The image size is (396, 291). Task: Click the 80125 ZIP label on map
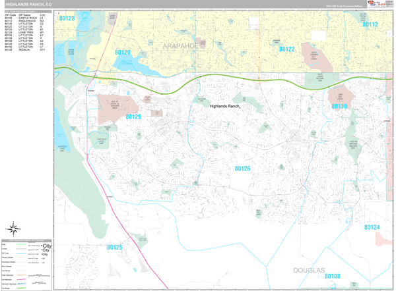115,248
